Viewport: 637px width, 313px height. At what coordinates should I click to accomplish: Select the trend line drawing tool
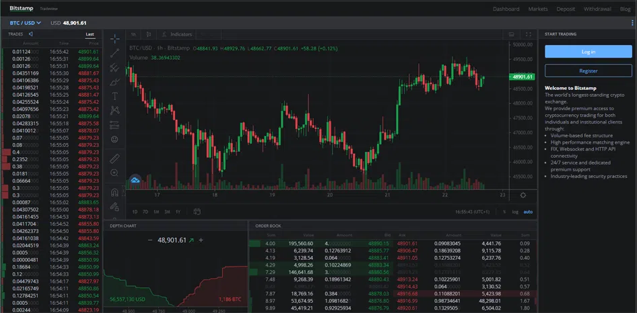coord(115,52)
